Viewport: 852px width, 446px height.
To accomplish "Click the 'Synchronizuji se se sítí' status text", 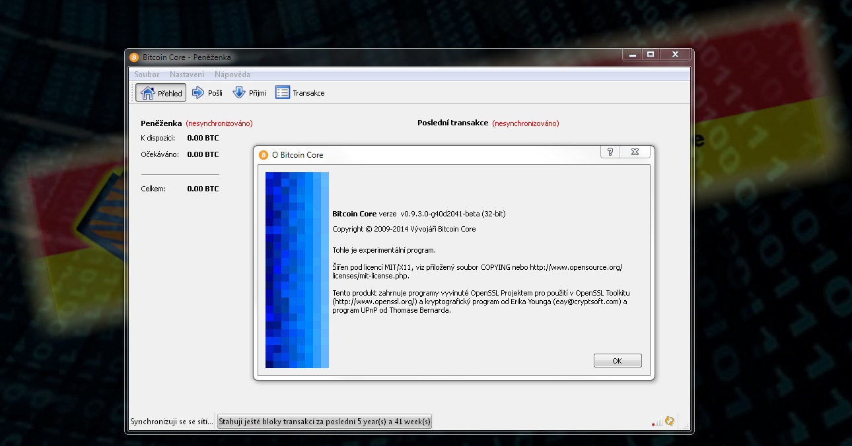I will (x=172, y=422).
